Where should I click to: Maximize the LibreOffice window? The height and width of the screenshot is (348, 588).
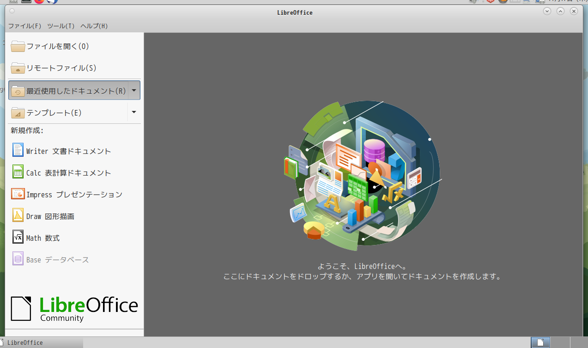click(x=561, y=11)
